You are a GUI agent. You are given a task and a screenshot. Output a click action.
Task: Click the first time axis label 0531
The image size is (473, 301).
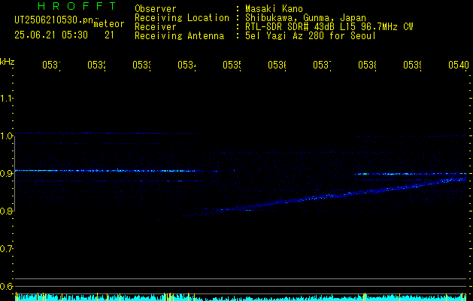[51, 65]
